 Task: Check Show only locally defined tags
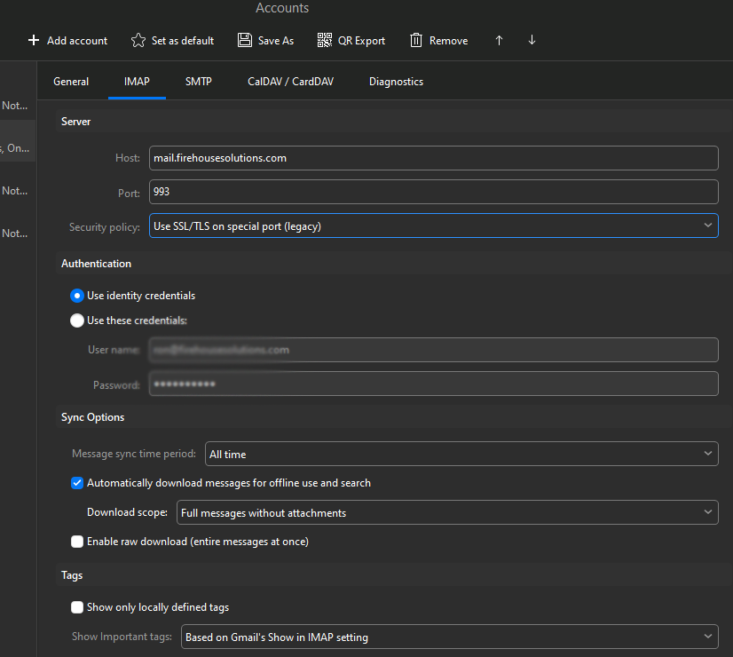pyautogui.click(x=77, y=607)
